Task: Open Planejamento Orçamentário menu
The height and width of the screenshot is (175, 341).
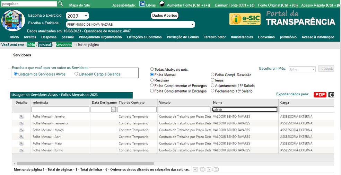Action: tap(100, 37)
